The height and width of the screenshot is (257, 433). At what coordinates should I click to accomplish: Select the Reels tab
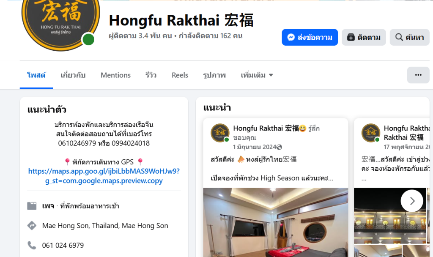(x=180, y=75)
